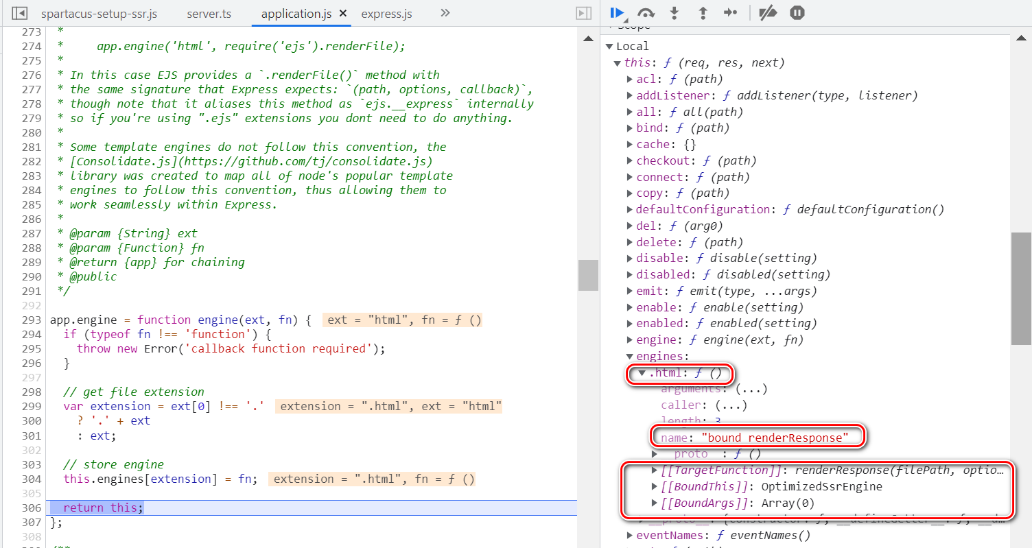Screen dimensions: 1032x548
Task: Click the 'return this;' code line
Action: pos(104,508)
